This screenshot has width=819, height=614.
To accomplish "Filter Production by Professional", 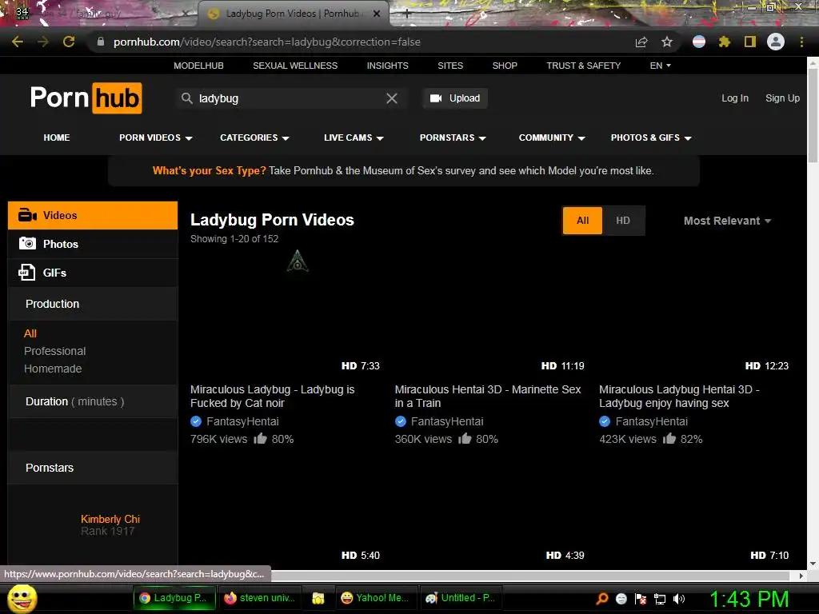I will (x=55, y=351).
